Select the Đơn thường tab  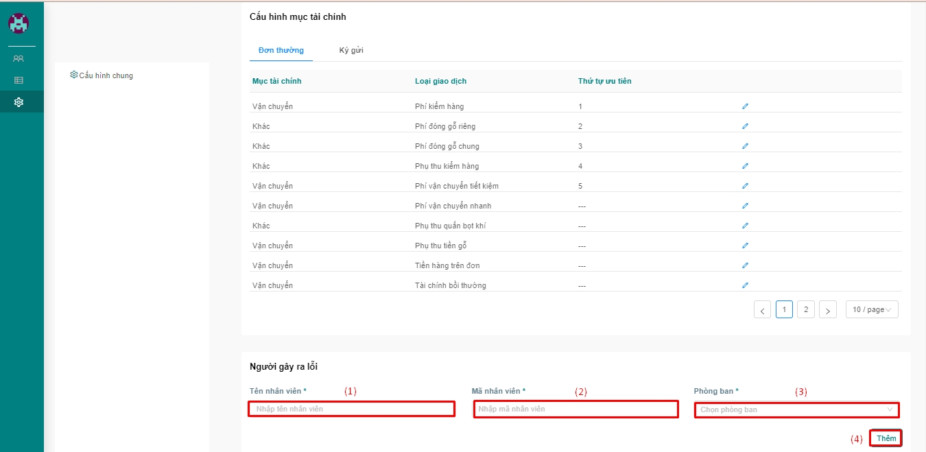pos(281,50)
